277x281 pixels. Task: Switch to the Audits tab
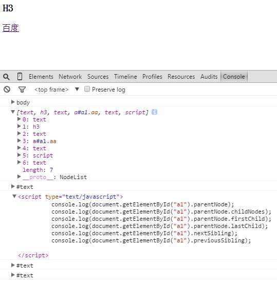point(209,77)
